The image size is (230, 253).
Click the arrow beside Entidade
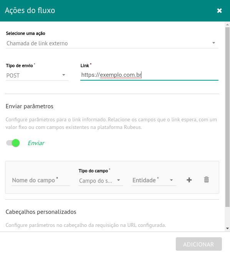[x=172, y=180]
